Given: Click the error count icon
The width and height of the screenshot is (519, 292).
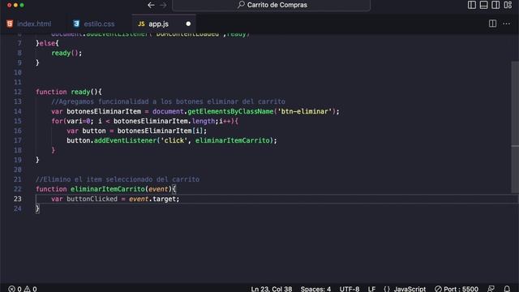Looking at the screenshot, I should [x=11, y=289].
